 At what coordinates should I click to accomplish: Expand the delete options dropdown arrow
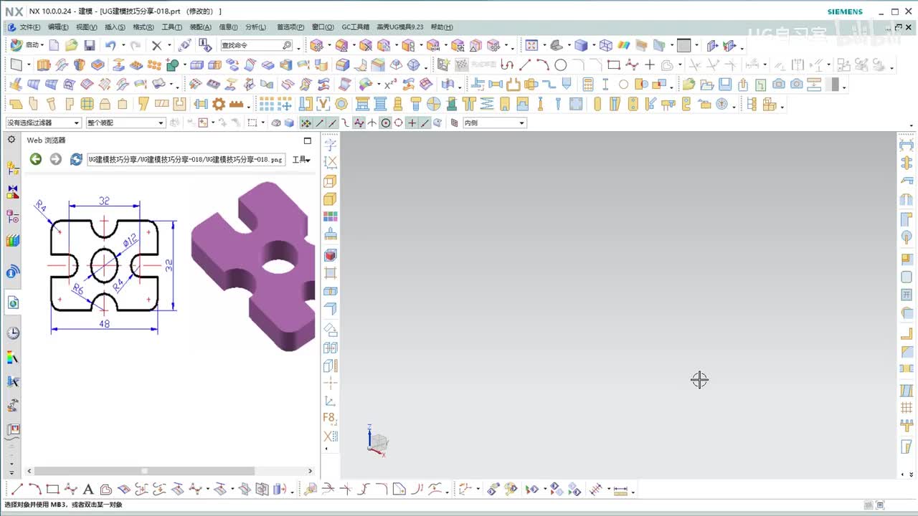(168, 45)
